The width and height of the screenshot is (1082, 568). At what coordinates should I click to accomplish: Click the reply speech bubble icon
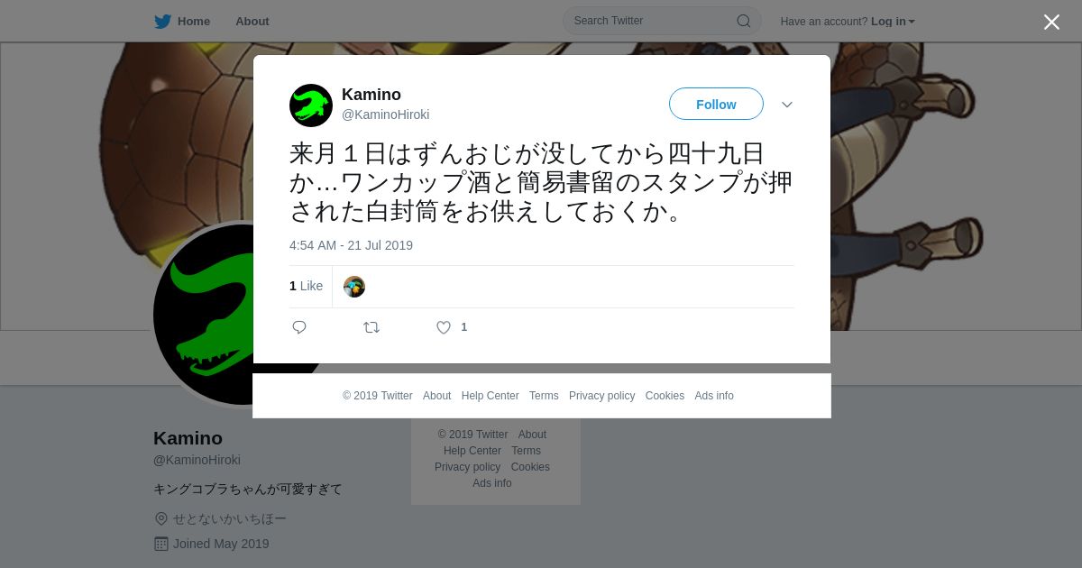coord(299,327)
